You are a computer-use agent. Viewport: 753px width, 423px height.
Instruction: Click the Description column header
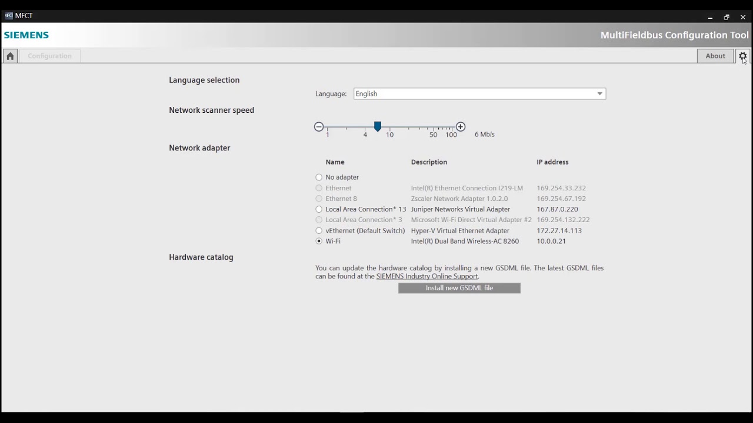point(429,162)
